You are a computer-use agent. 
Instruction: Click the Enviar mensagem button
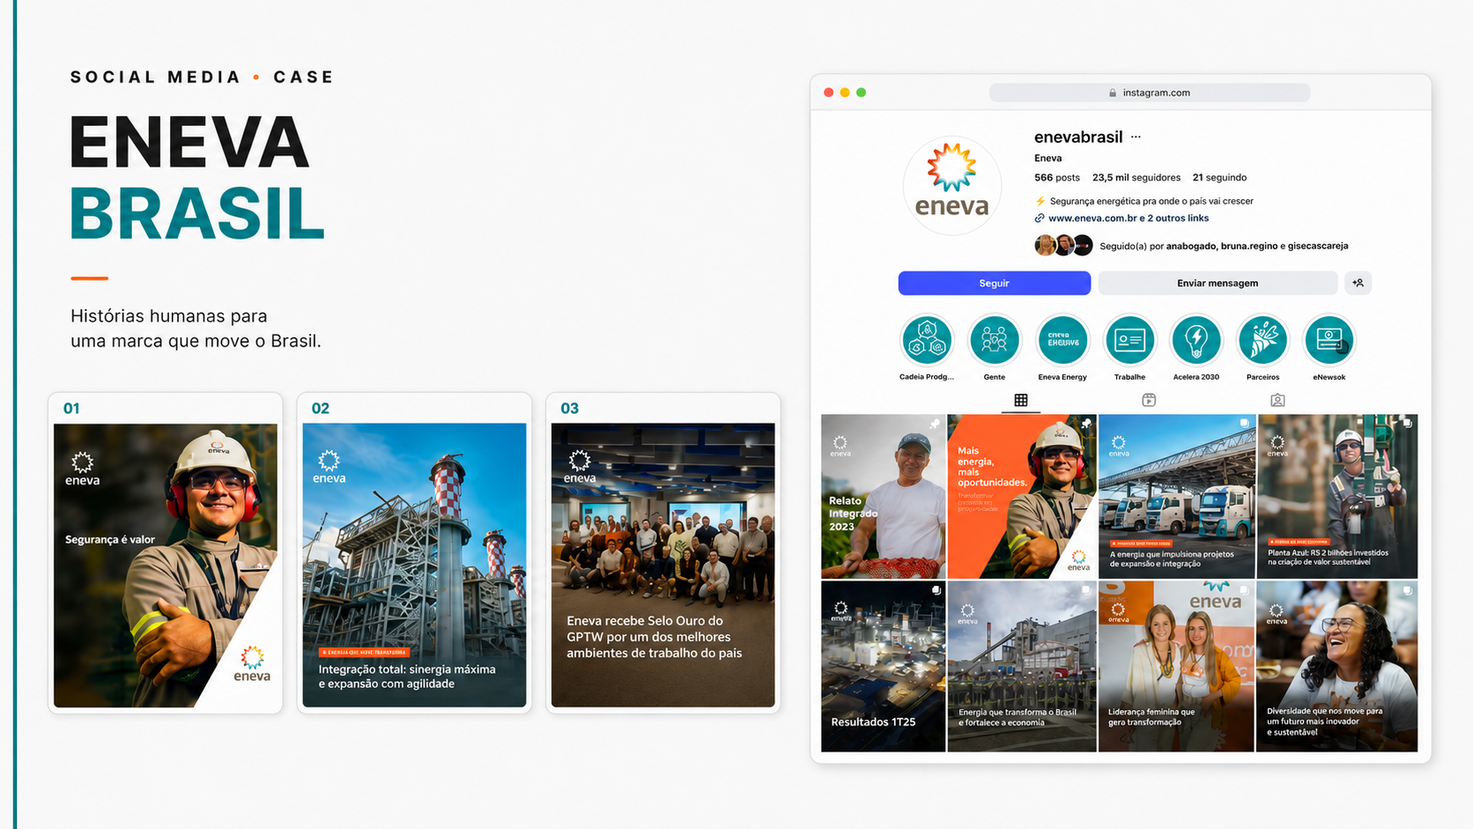(x=1218, y=283)
